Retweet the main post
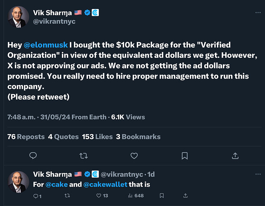The image size is (265, 206). click(83, 156)
